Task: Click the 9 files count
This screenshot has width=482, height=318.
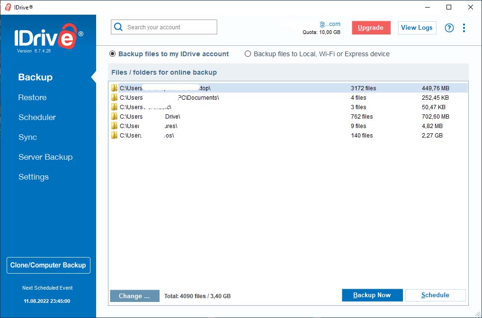Action: [358, 126]
